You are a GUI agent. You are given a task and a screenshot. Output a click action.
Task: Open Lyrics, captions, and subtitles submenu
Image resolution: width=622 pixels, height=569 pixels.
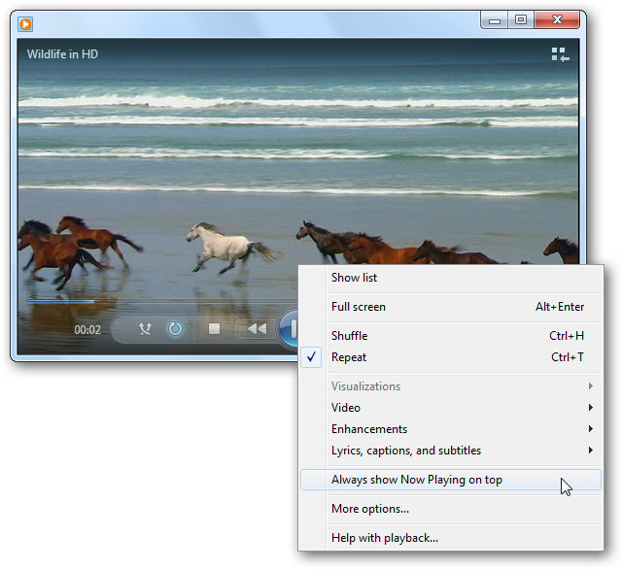click(451, 451)
